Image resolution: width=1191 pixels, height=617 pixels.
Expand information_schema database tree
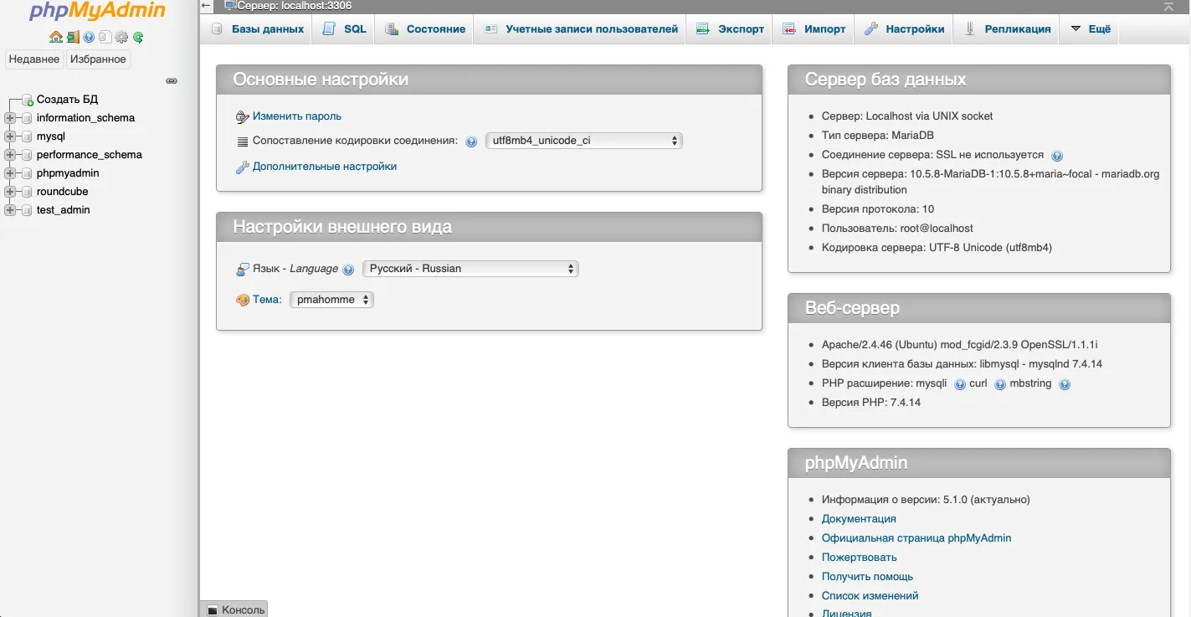[x=10, y=118]
